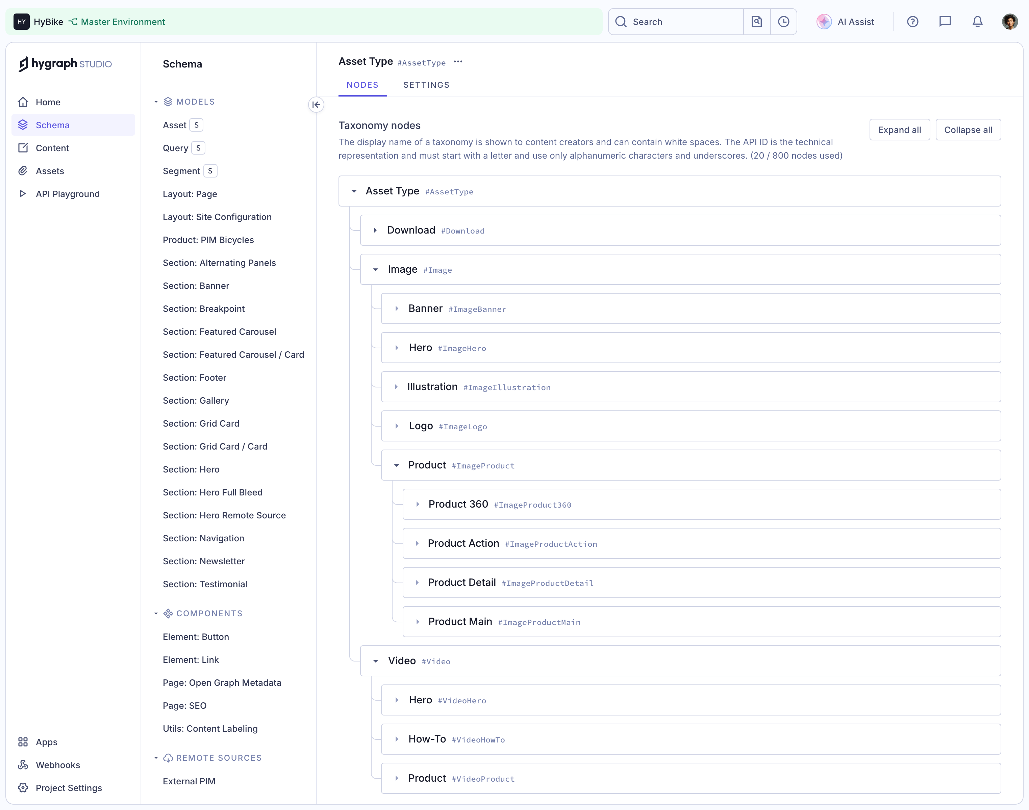1029x810 pixels.
Task: Click the history clock icon
Action: (784, 22)
